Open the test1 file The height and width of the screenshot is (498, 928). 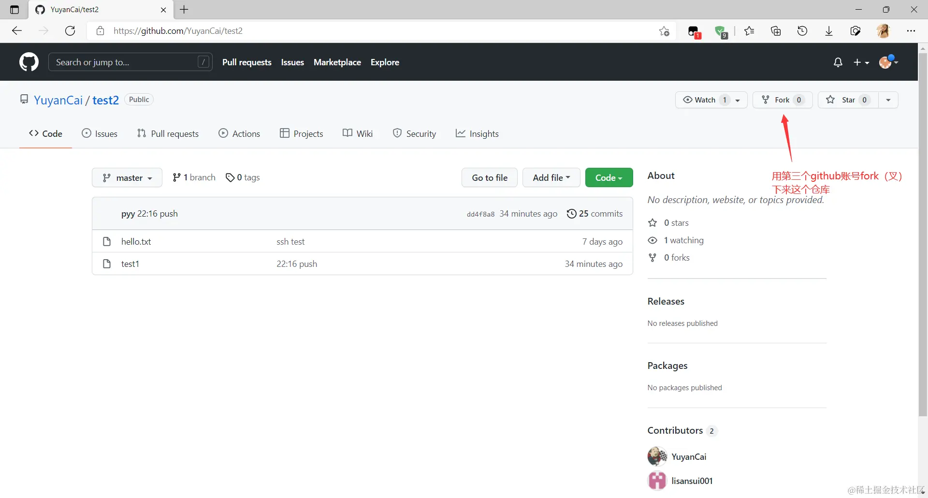point(130,264)
